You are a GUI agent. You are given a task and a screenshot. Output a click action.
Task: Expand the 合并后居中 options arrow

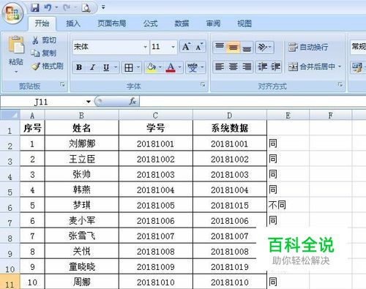tap(340, 67)
